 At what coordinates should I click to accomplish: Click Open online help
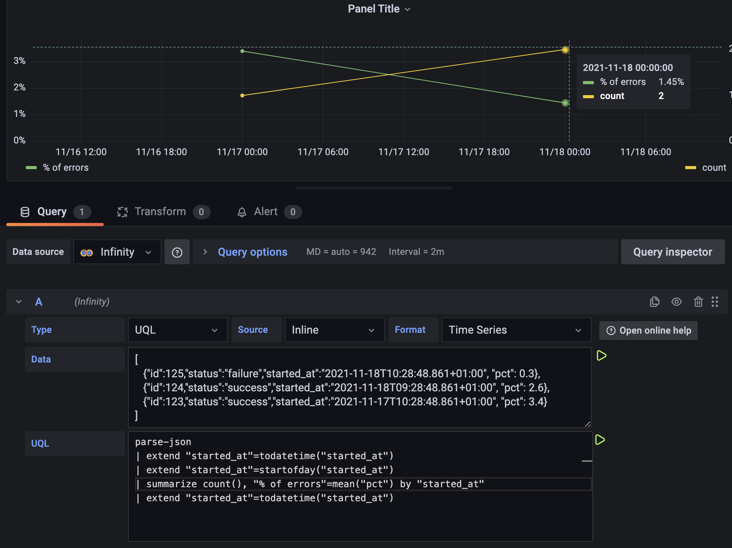pyautogui.click(x=648, y=330)
